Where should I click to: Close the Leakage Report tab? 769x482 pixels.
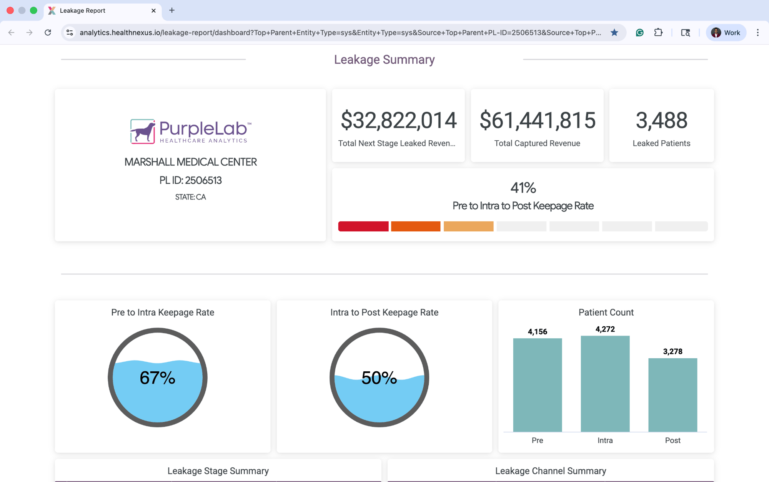click(153, 10)
